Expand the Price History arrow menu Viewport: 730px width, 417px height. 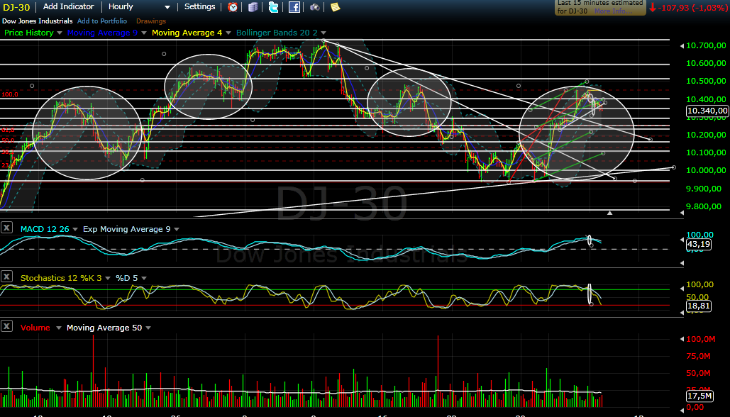[x=59, y=33]
